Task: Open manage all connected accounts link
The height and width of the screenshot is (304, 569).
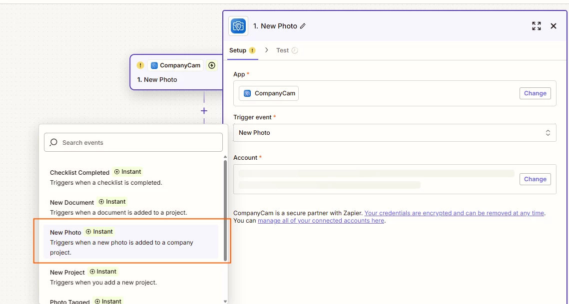Action: (321, 221)
